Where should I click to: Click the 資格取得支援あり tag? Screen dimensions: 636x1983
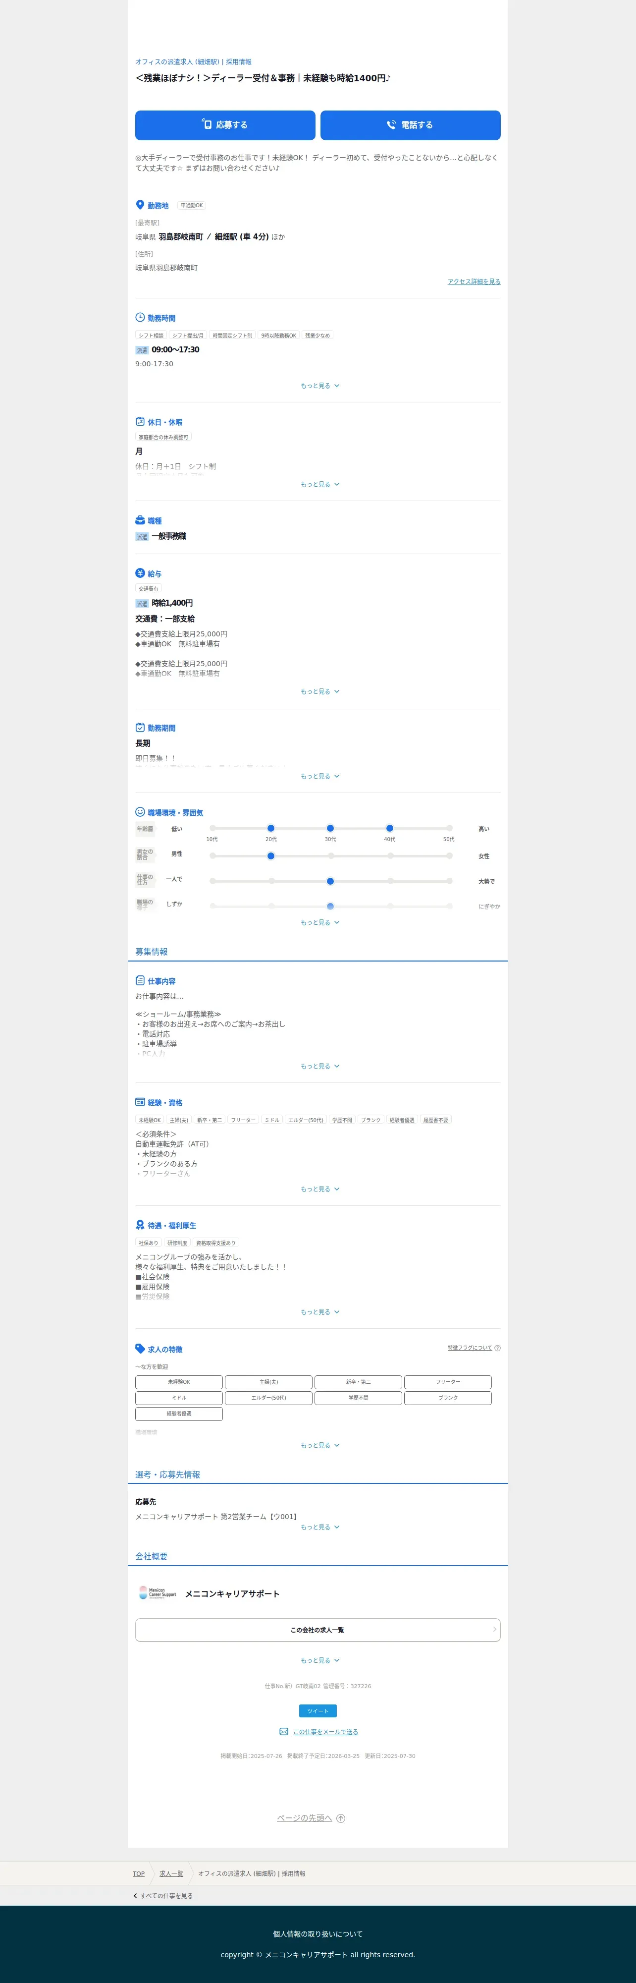click(x=215, y=1243)
